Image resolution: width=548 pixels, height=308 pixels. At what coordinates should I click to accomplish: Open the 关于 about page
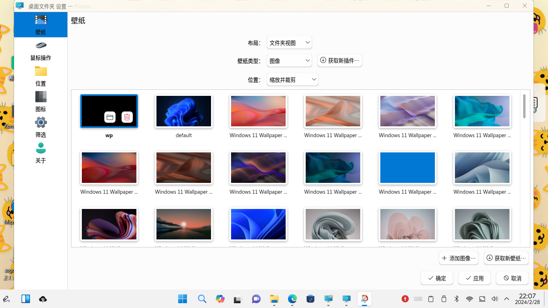41,154
